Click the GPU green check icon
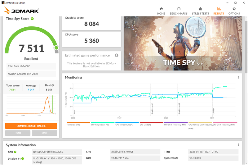 point(15,152)
